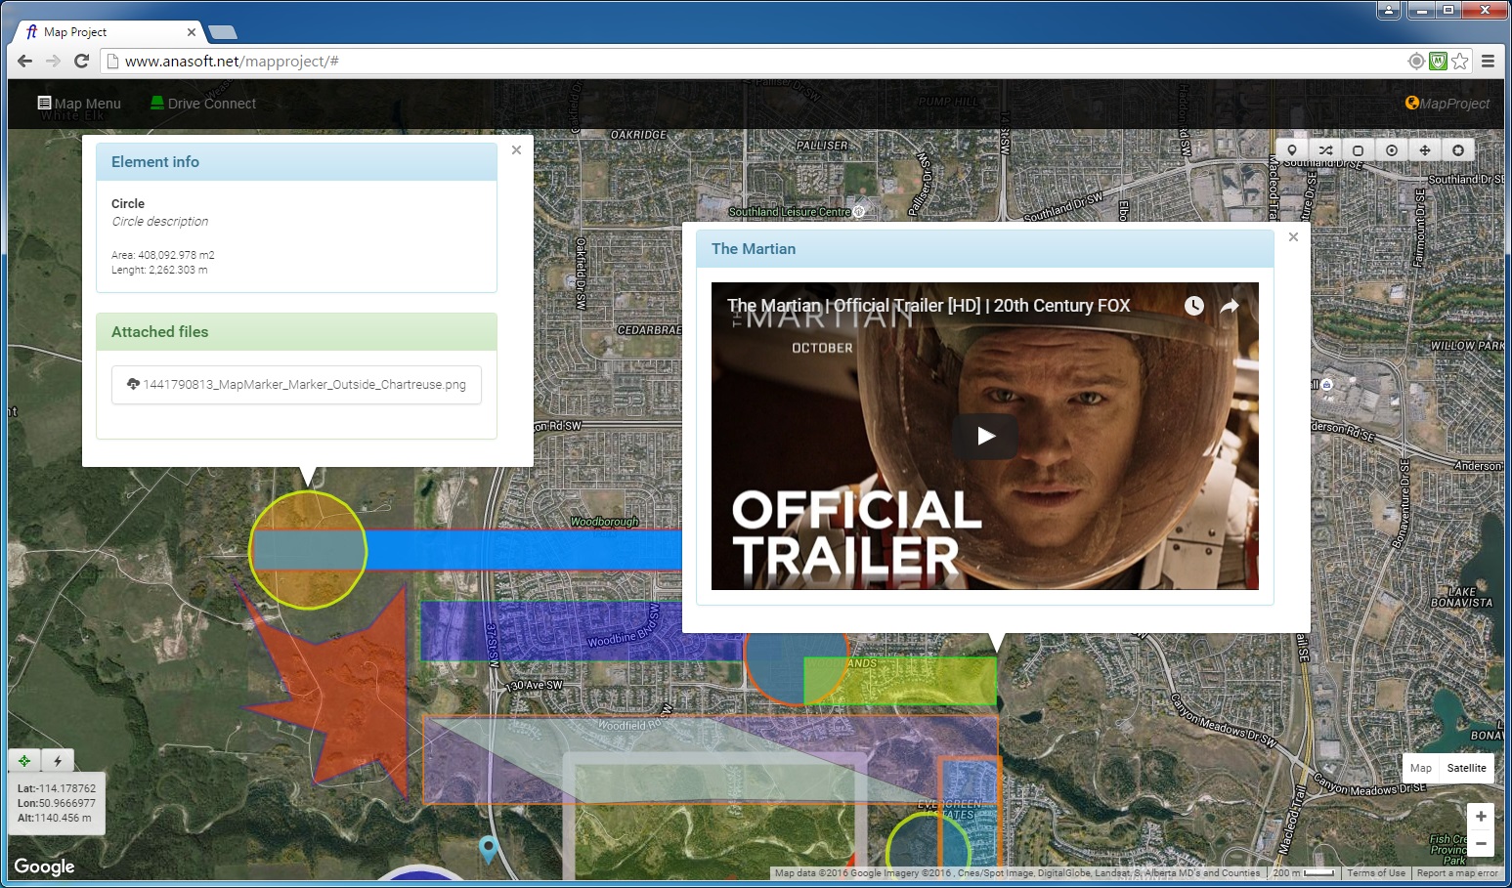This screenshot has height=888, width=1512.
Task: Click Watch Later clock icon on video
Action: point(1194,306)
